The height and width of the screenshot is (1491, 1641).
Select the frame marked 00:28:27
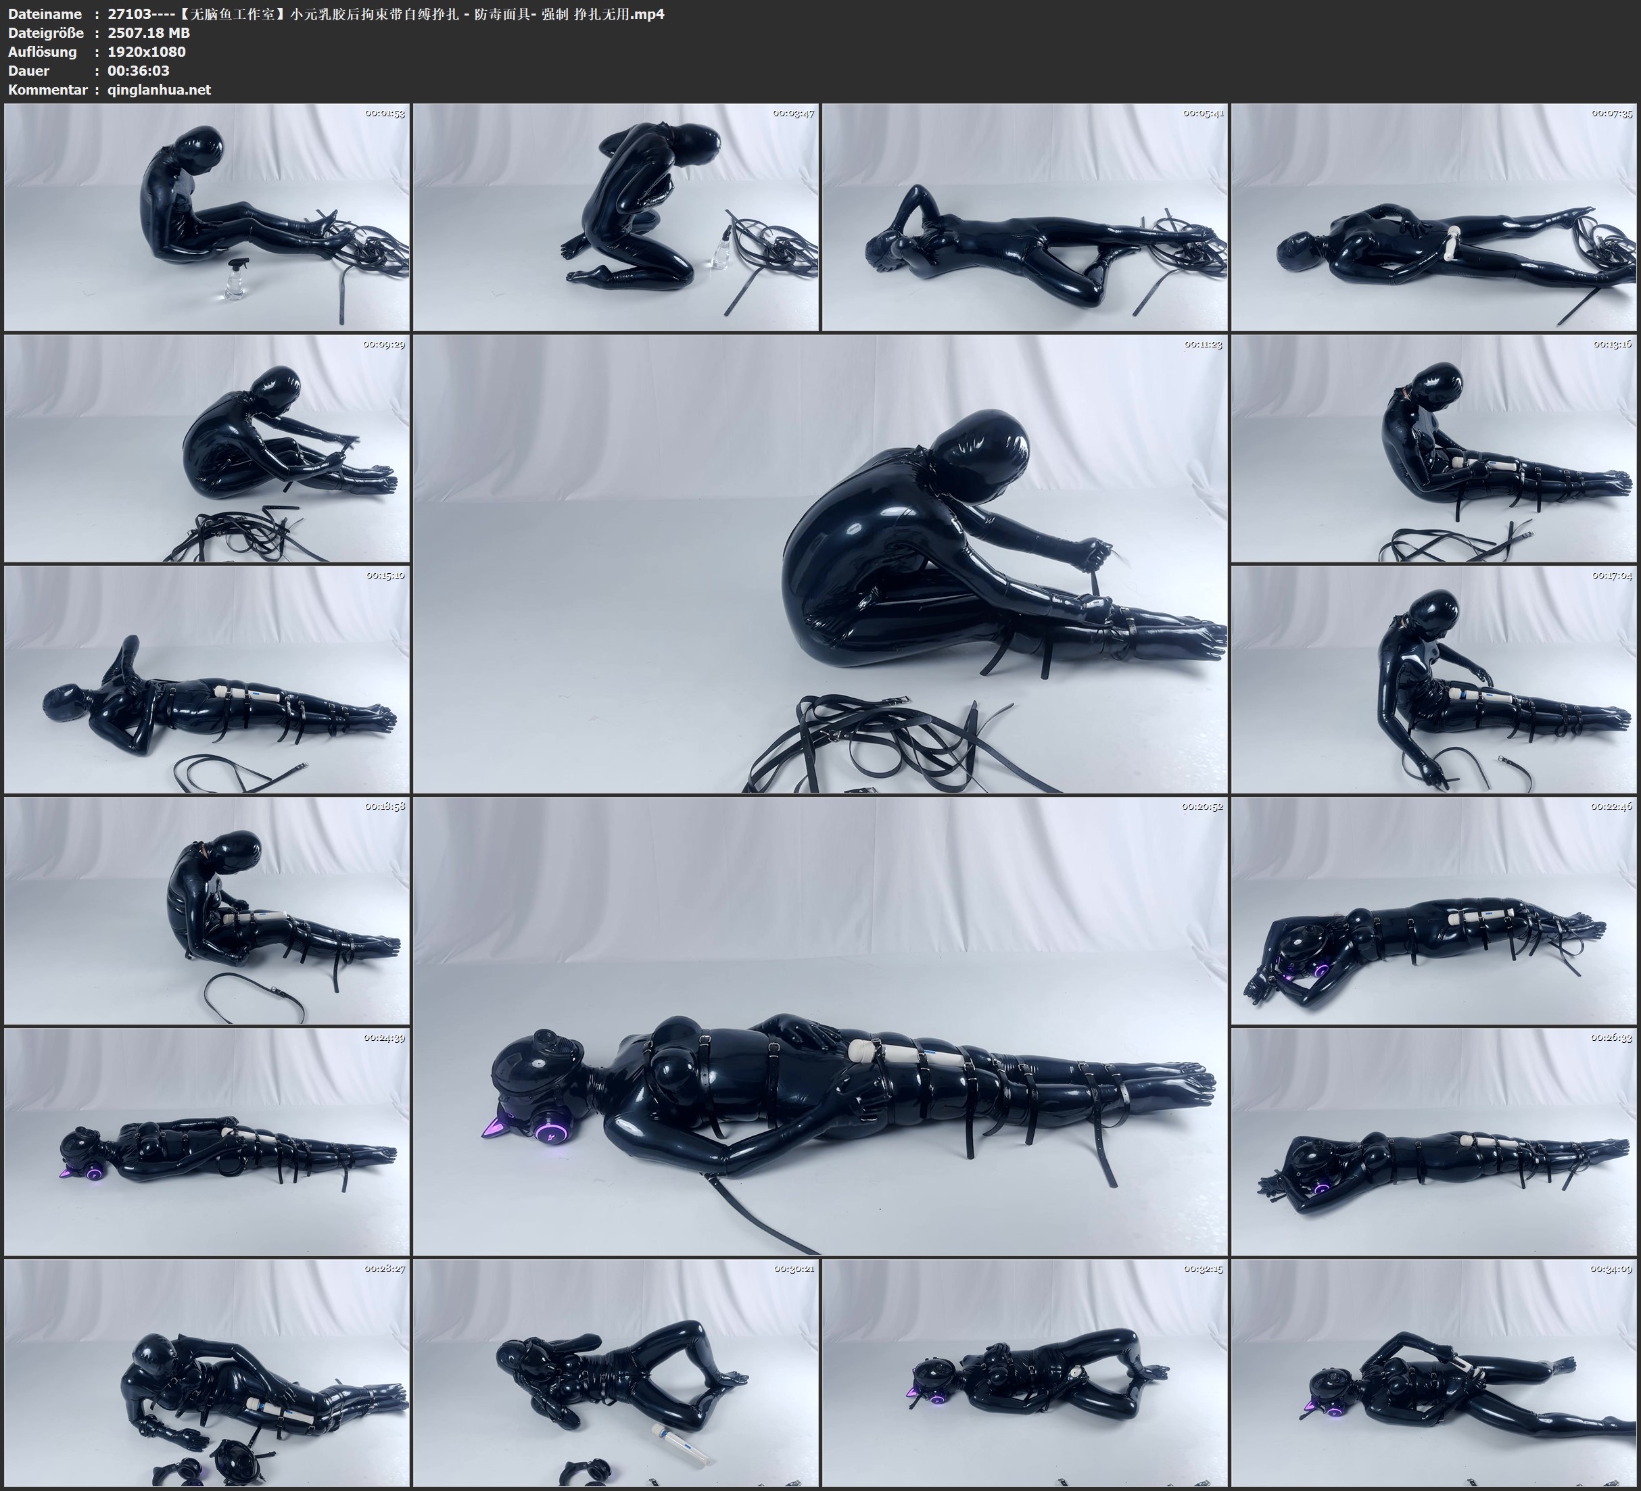pos(207,1373)
